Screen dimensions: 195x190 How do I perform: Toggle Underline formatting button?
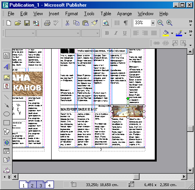pos(125,33)
